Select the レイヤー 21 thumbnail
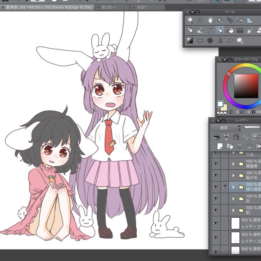This screenshot has width=261, height=261. coord(235,223)
